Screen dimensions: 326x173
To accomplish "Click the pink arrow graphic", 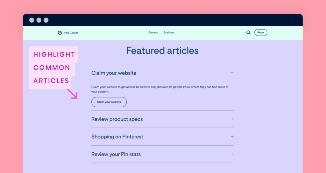I will [x=73, y=94].
